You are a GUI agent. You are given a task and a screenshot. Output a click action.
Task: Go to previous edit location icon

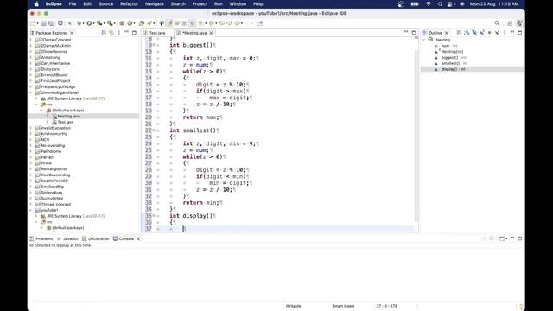point(222,23)
